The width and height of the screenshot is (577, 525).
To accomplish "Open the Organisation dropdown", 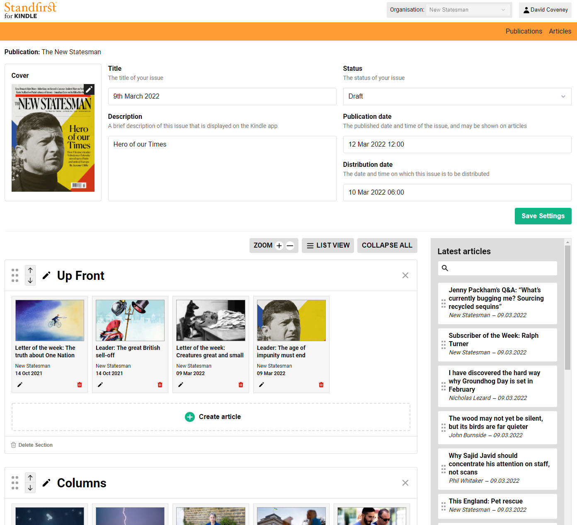I will 468,10.
